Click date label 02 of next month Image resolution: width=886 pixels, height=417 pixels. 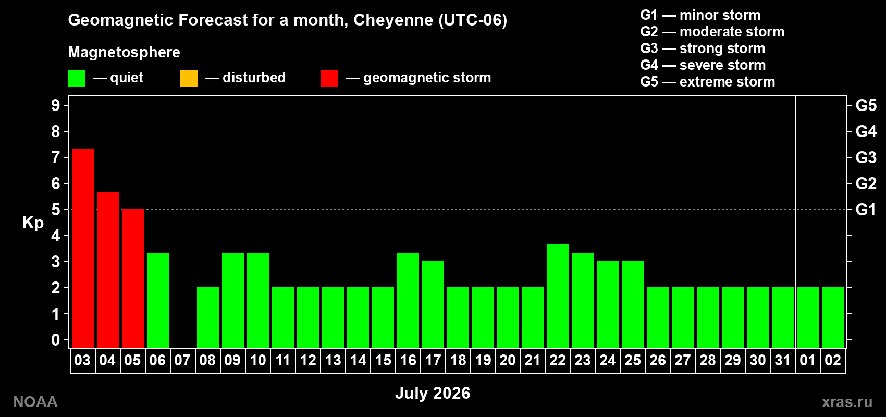coord(833,360)
